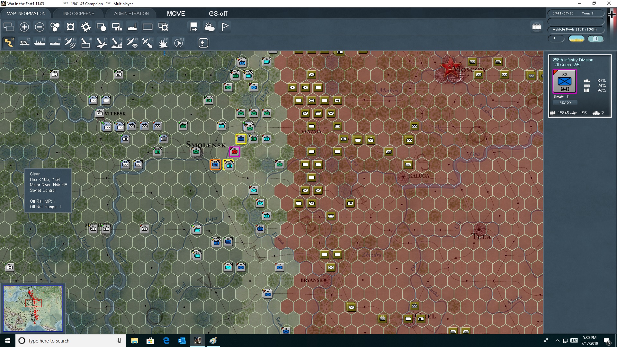Select the F2 rail transport mode

click(24, 43)
